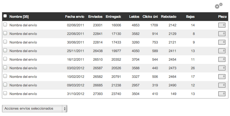
Task: Toggle select-all checkbox in header
Action: (x=5, y=16)
